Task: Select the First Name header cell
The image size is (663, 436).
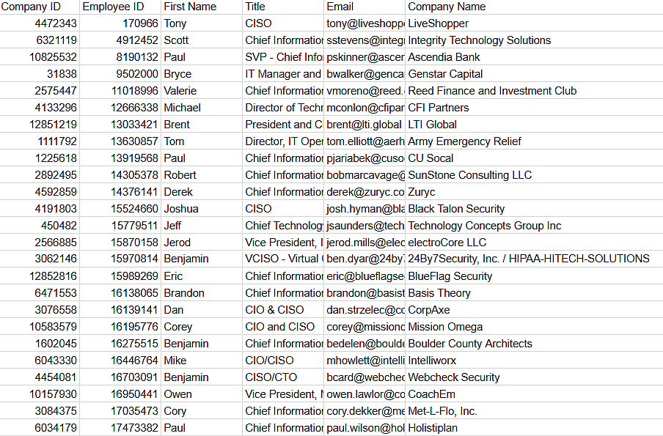Action: pyautogui.click(x=190, y=7)
